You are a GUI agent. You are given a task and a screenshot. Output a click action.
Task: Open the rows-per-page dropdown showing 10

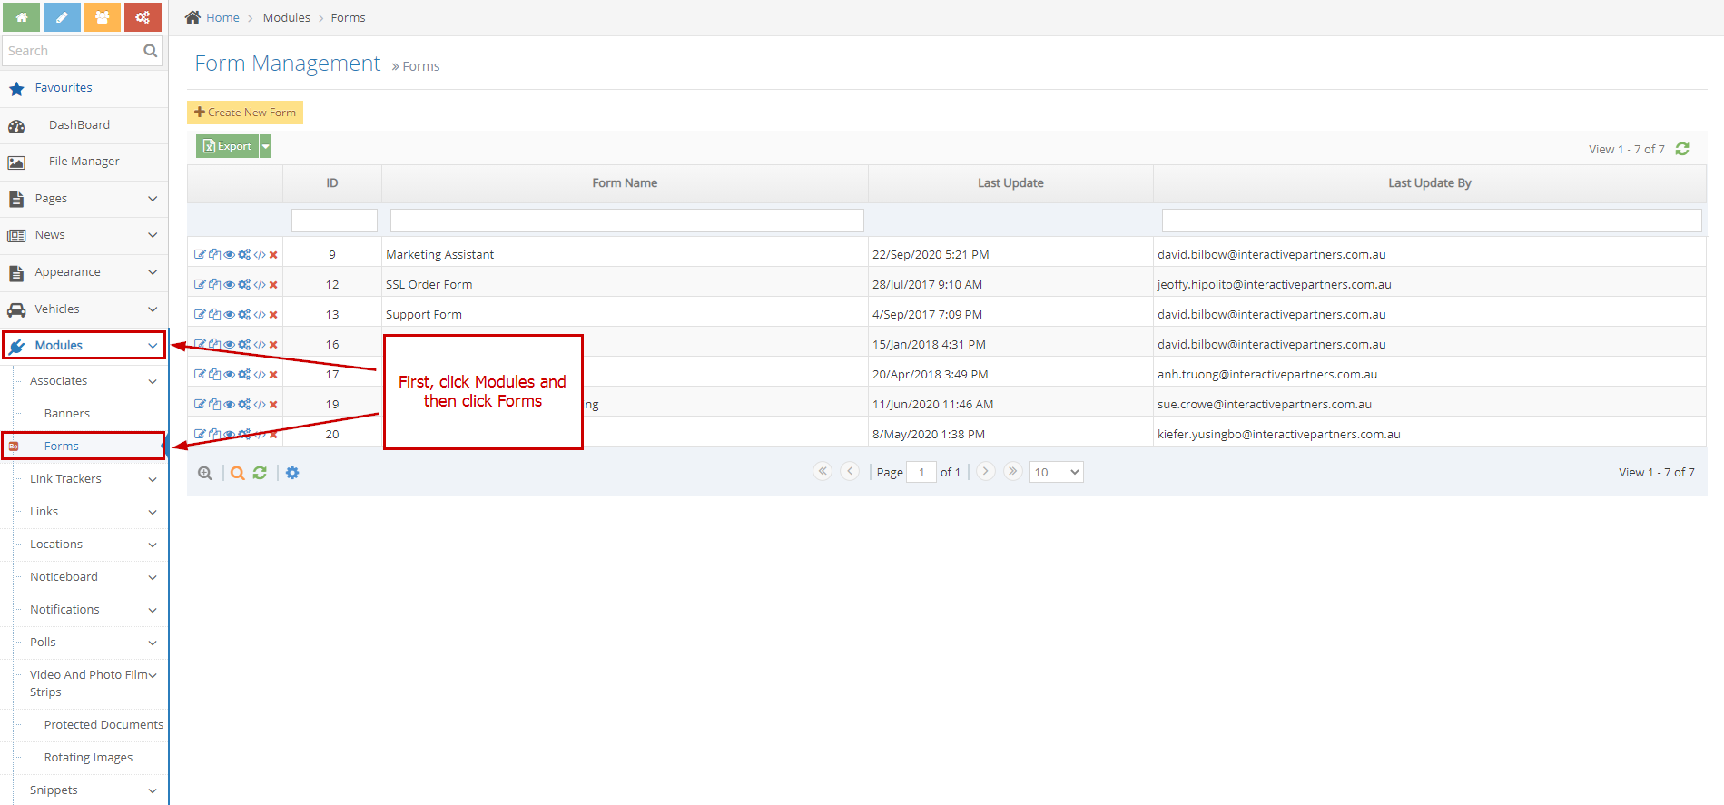[x=1056, y=472]
